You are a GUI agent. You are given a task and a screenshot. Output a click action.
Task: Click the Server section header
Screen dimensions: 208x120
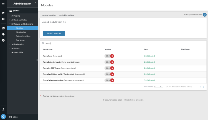(22, 11)
